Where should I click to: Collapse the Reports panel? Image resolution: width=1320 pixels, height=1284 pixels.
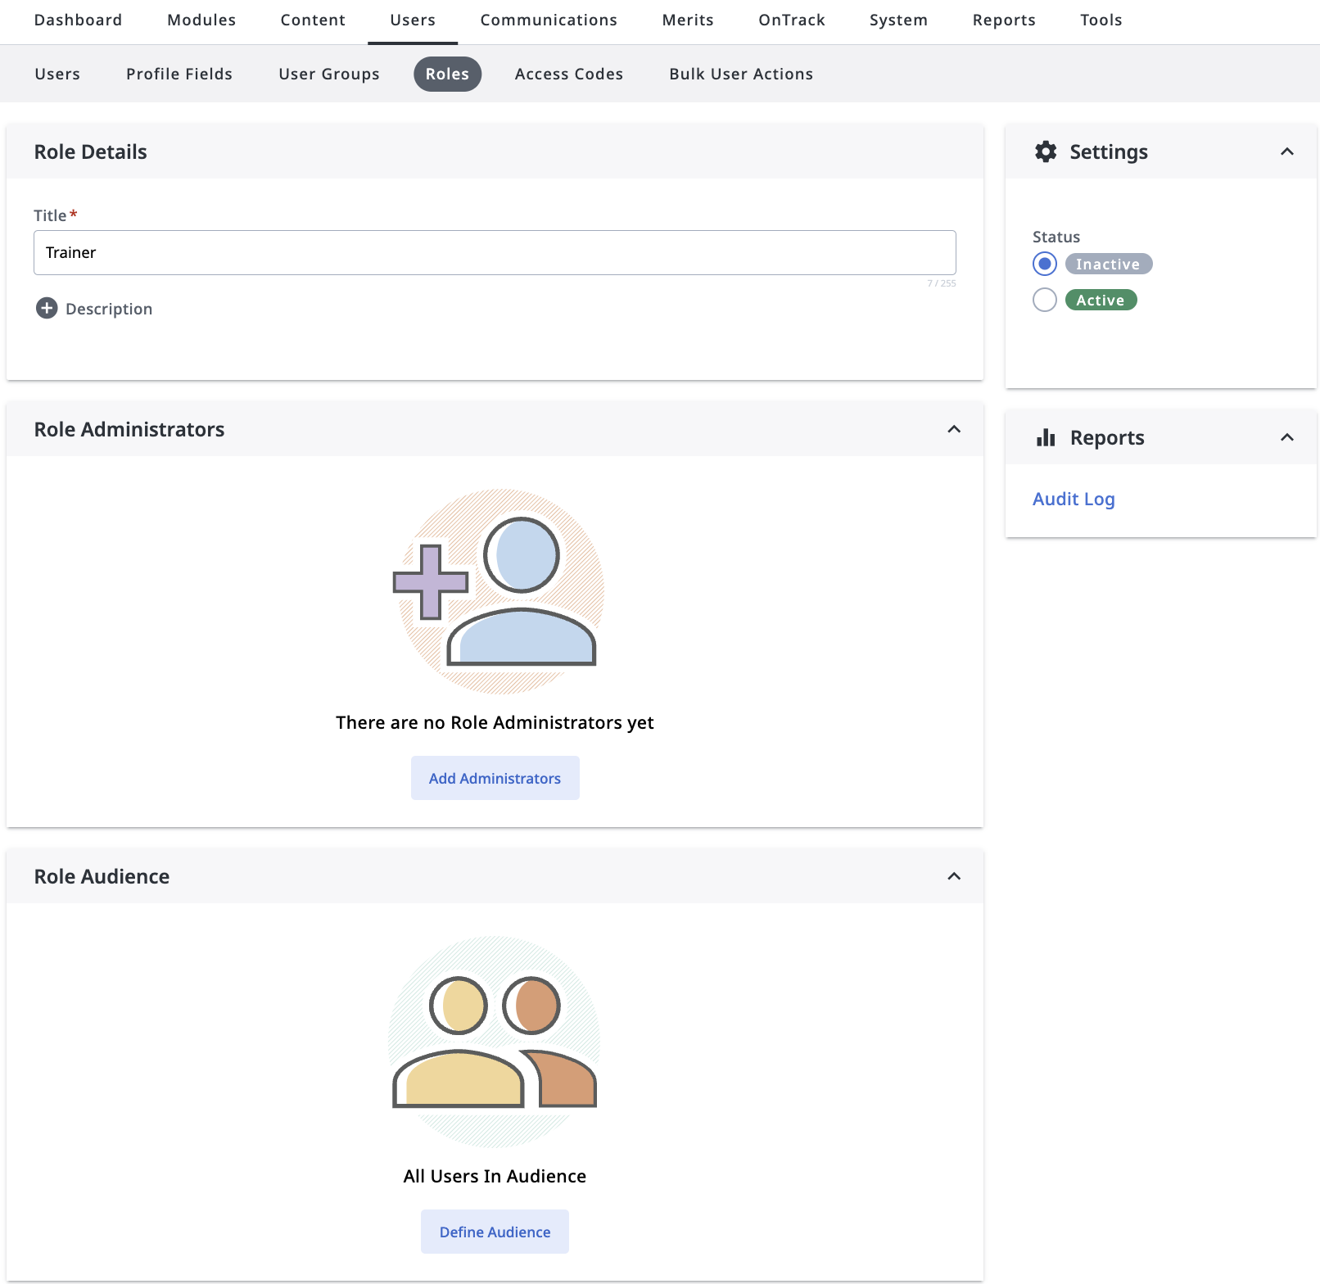1287,437
